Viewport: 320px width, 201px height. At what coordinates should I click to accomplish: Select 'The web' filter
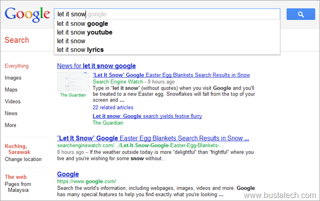[x=16, y=177]
